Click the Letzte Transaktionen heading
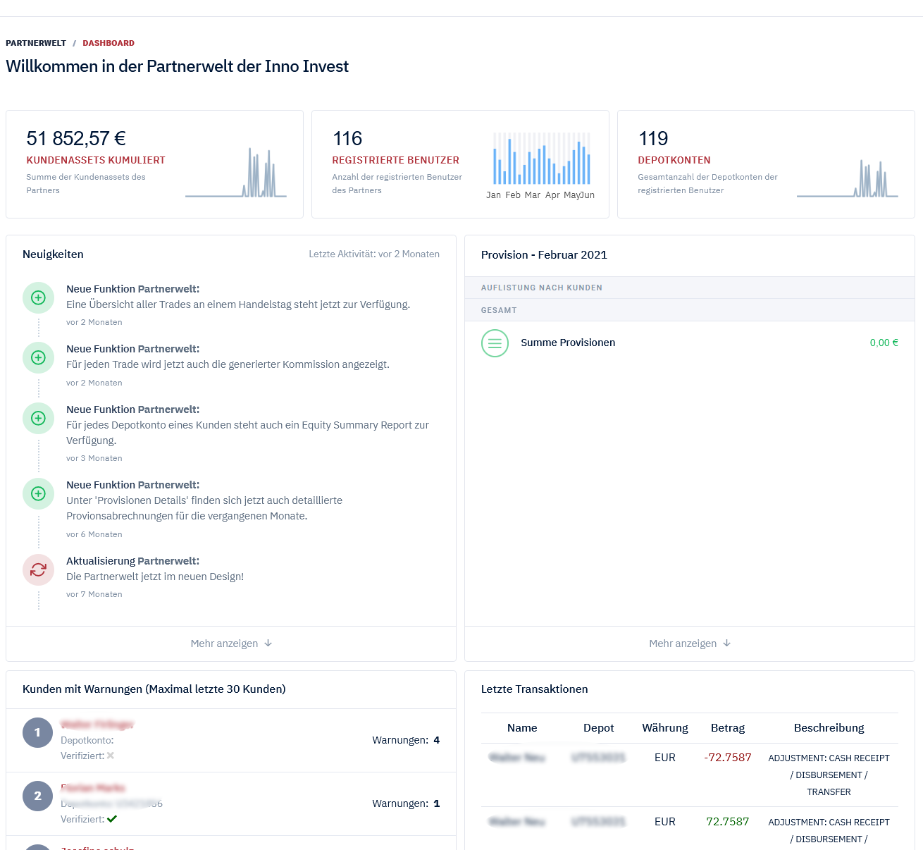Viewport: 923px width, 850px height. [535, 689]
